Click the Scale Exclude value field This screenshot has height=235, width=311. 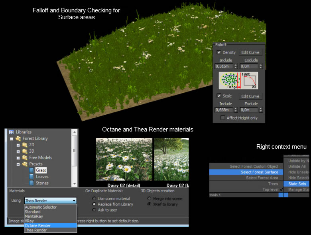[x=249, y=110]
